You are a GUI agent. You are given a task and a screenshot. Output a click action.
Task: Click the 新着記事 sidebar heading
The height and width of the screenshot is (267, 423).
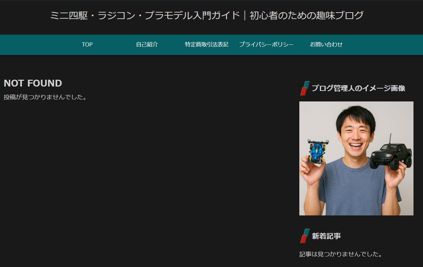[326, 236]
